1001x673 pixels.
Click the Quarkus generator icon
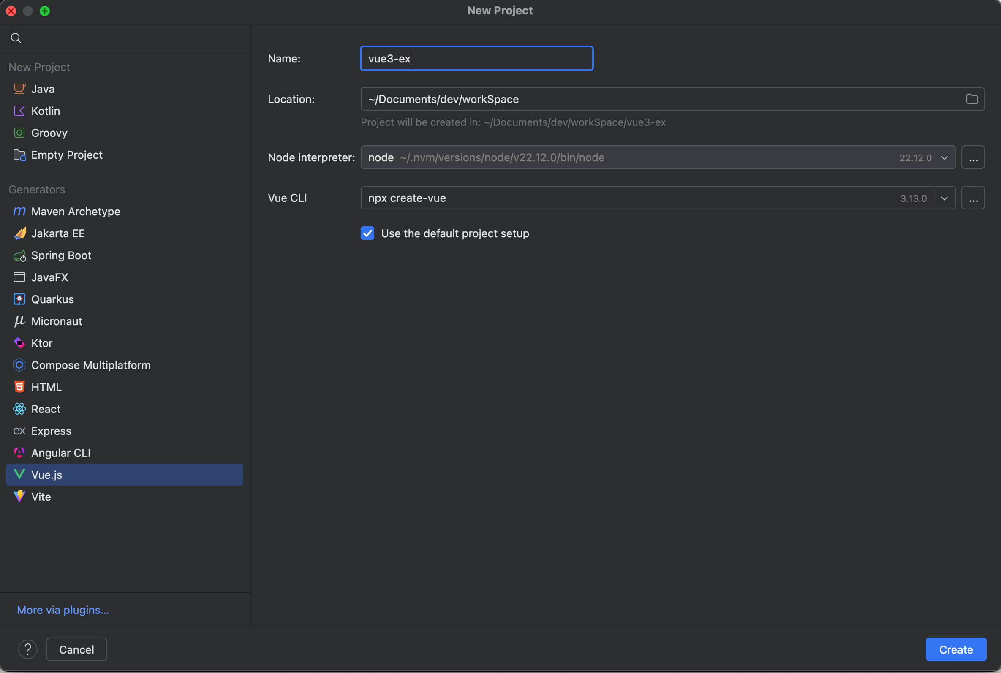(20, 300)
